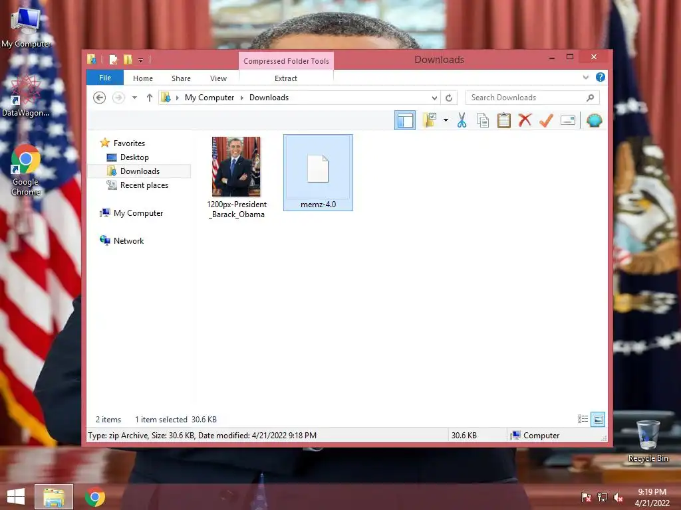Select the Recycle Bin on the desktop
The height and width of the screenshot is (510, 681).
[648, 441]
